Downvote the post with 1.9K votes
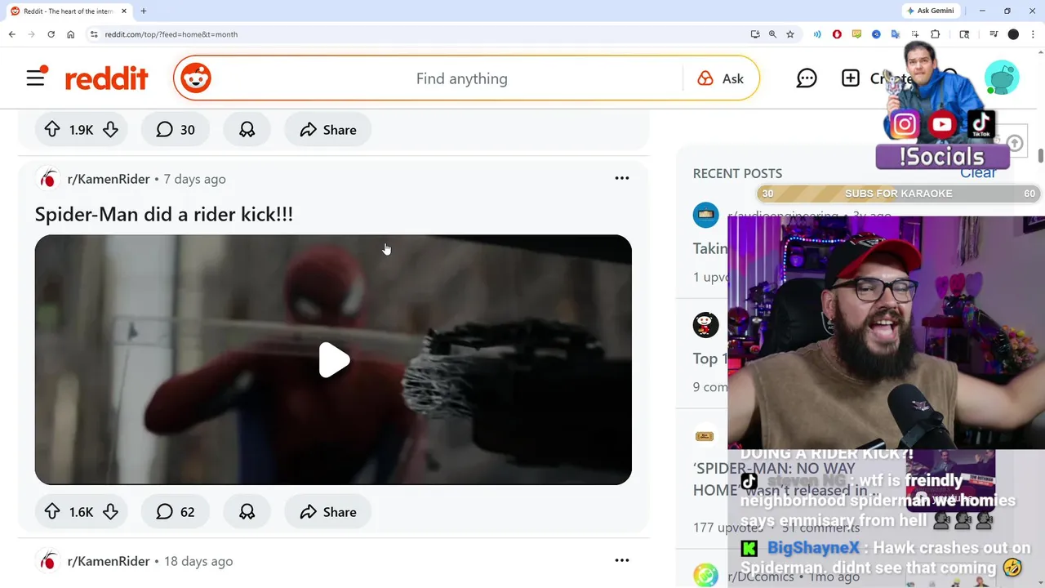The width and height of the screenshot is (1045, 588). click(x=110, y=130)
